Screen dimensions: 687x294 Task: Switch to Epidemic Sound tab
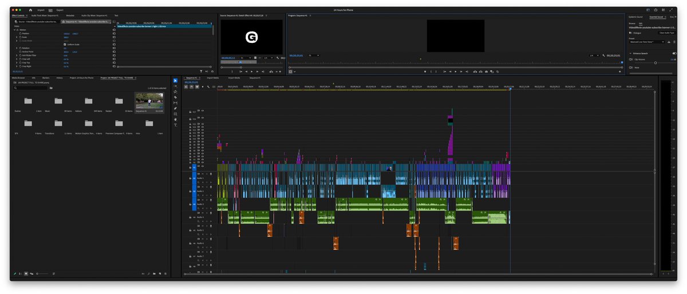635,17
